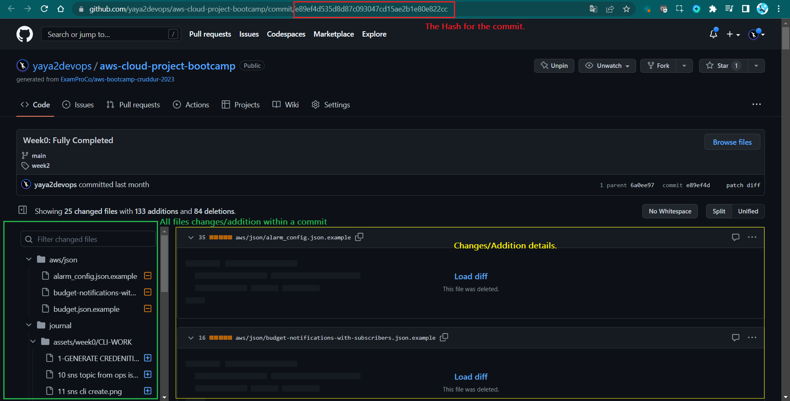Click deleted marker beside alarm_config.json.example

coord(148,276)
